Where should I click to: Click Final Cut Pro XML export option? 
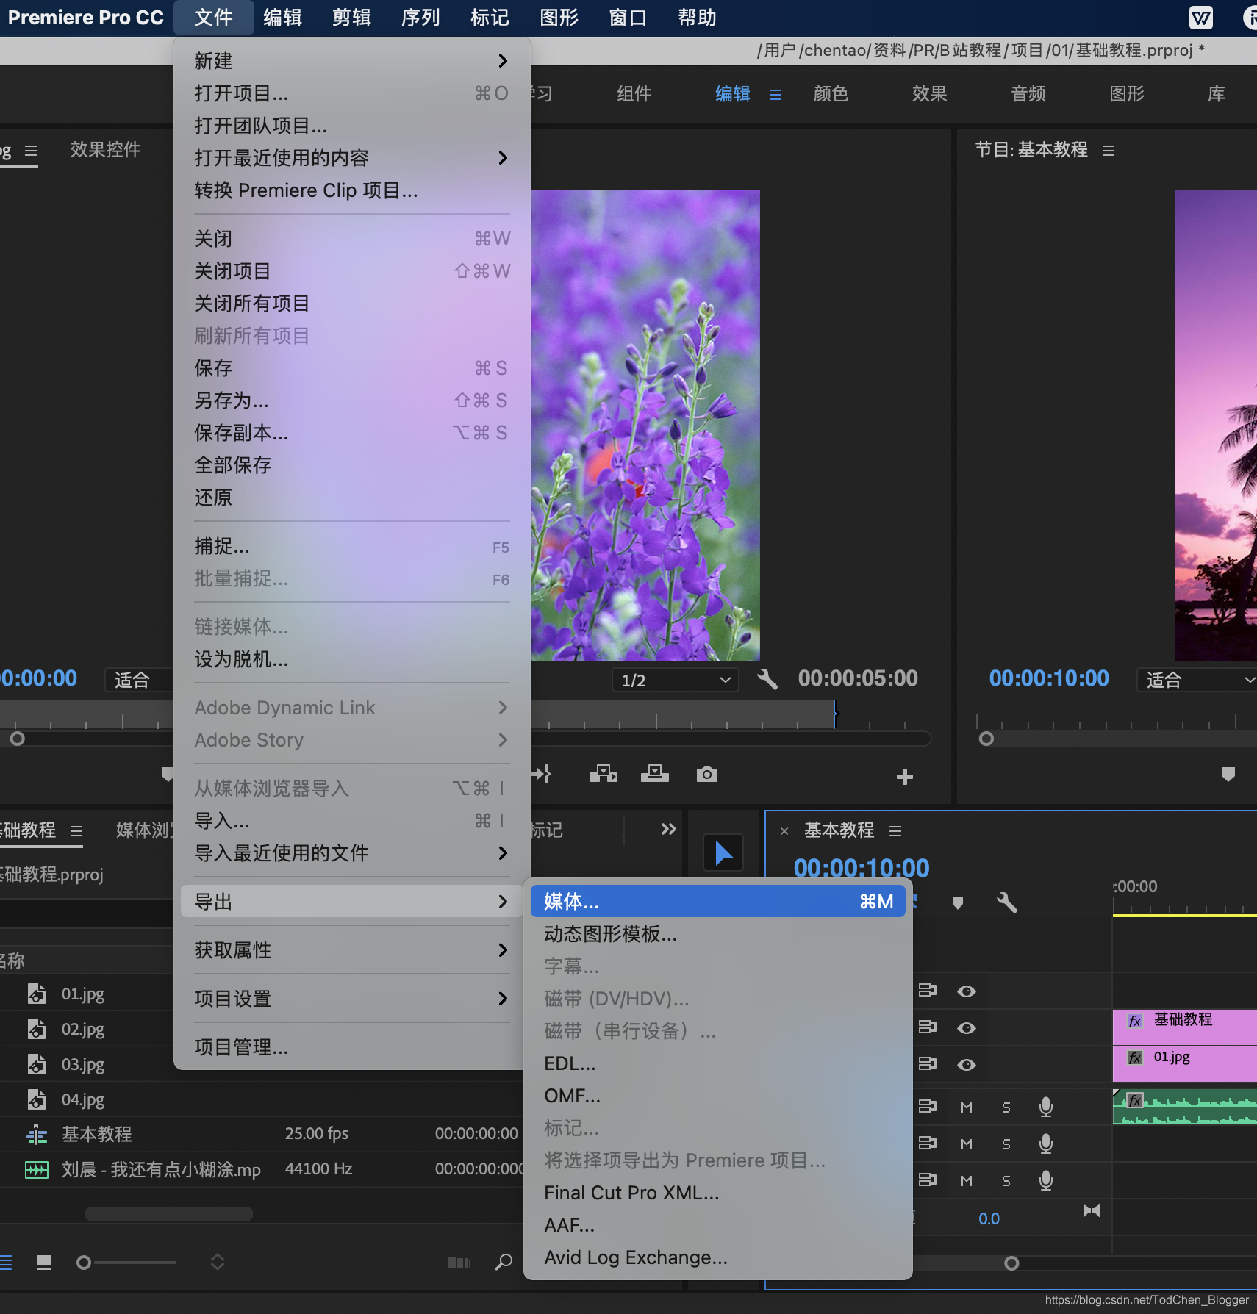[x=631, y=1192]
